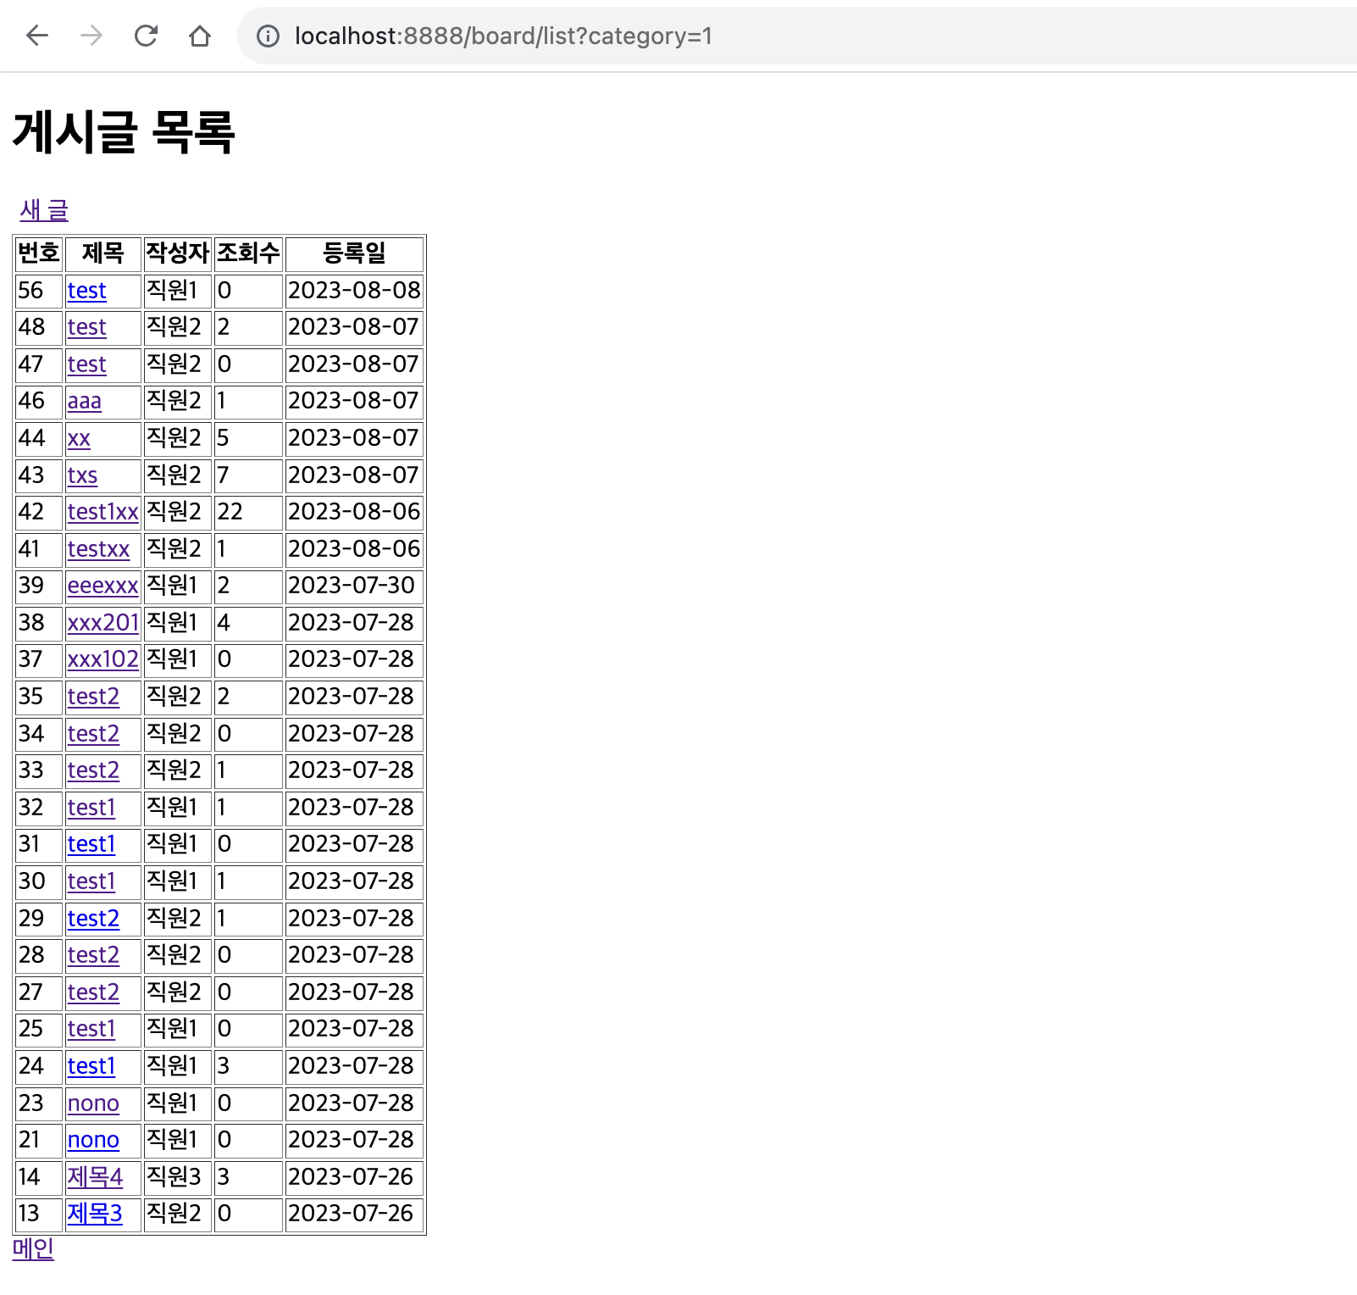The height and width of the screenshot is (1295, 1357).
Task: Open the xxx201 post link
Action: tap(102, 623)
